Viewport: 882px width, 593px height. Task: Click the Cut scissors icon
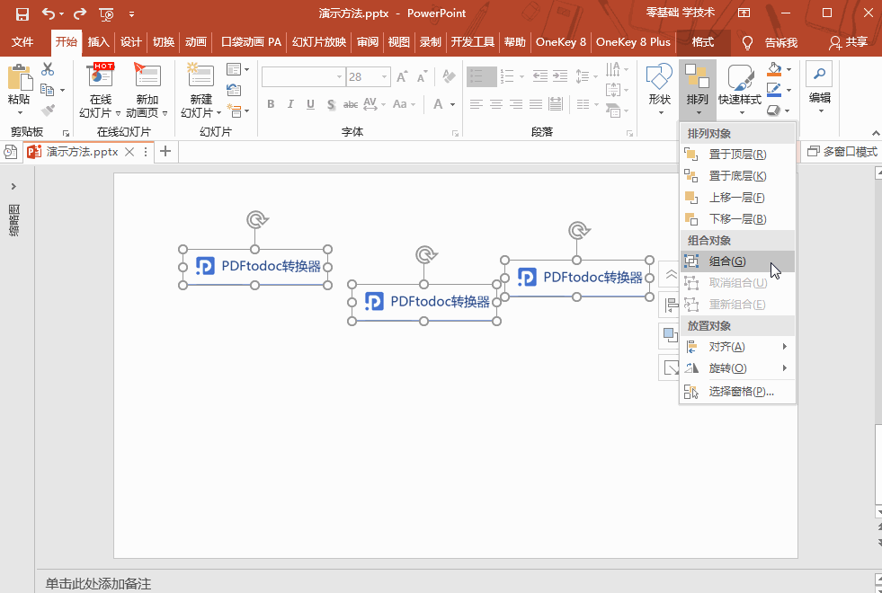(48, 69)
